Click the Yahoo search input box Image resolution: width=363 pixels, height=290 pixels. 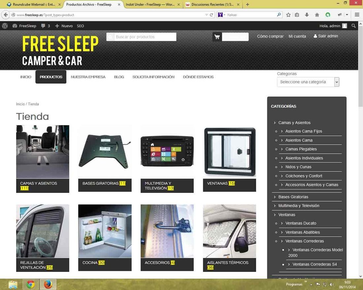251,15
